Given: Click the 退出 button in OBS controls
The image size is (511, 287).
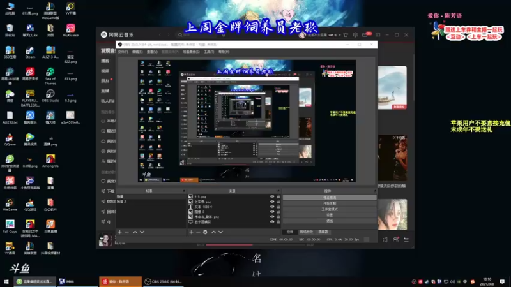Looking at the screenshot, I should (330, 221).
